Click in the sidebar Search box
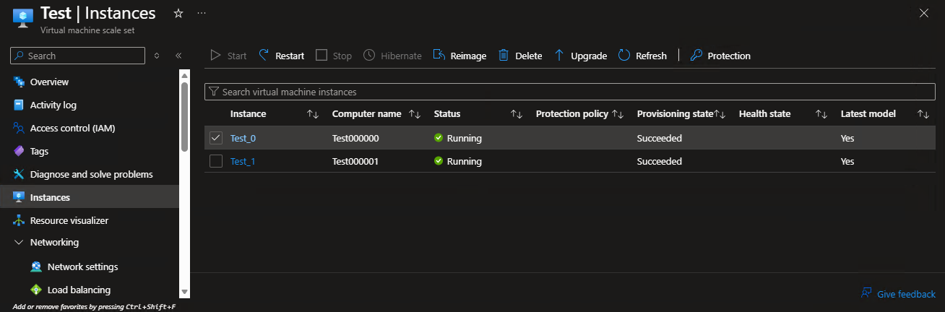This screenshot has width=945, height=312. [x=77, y=56]
